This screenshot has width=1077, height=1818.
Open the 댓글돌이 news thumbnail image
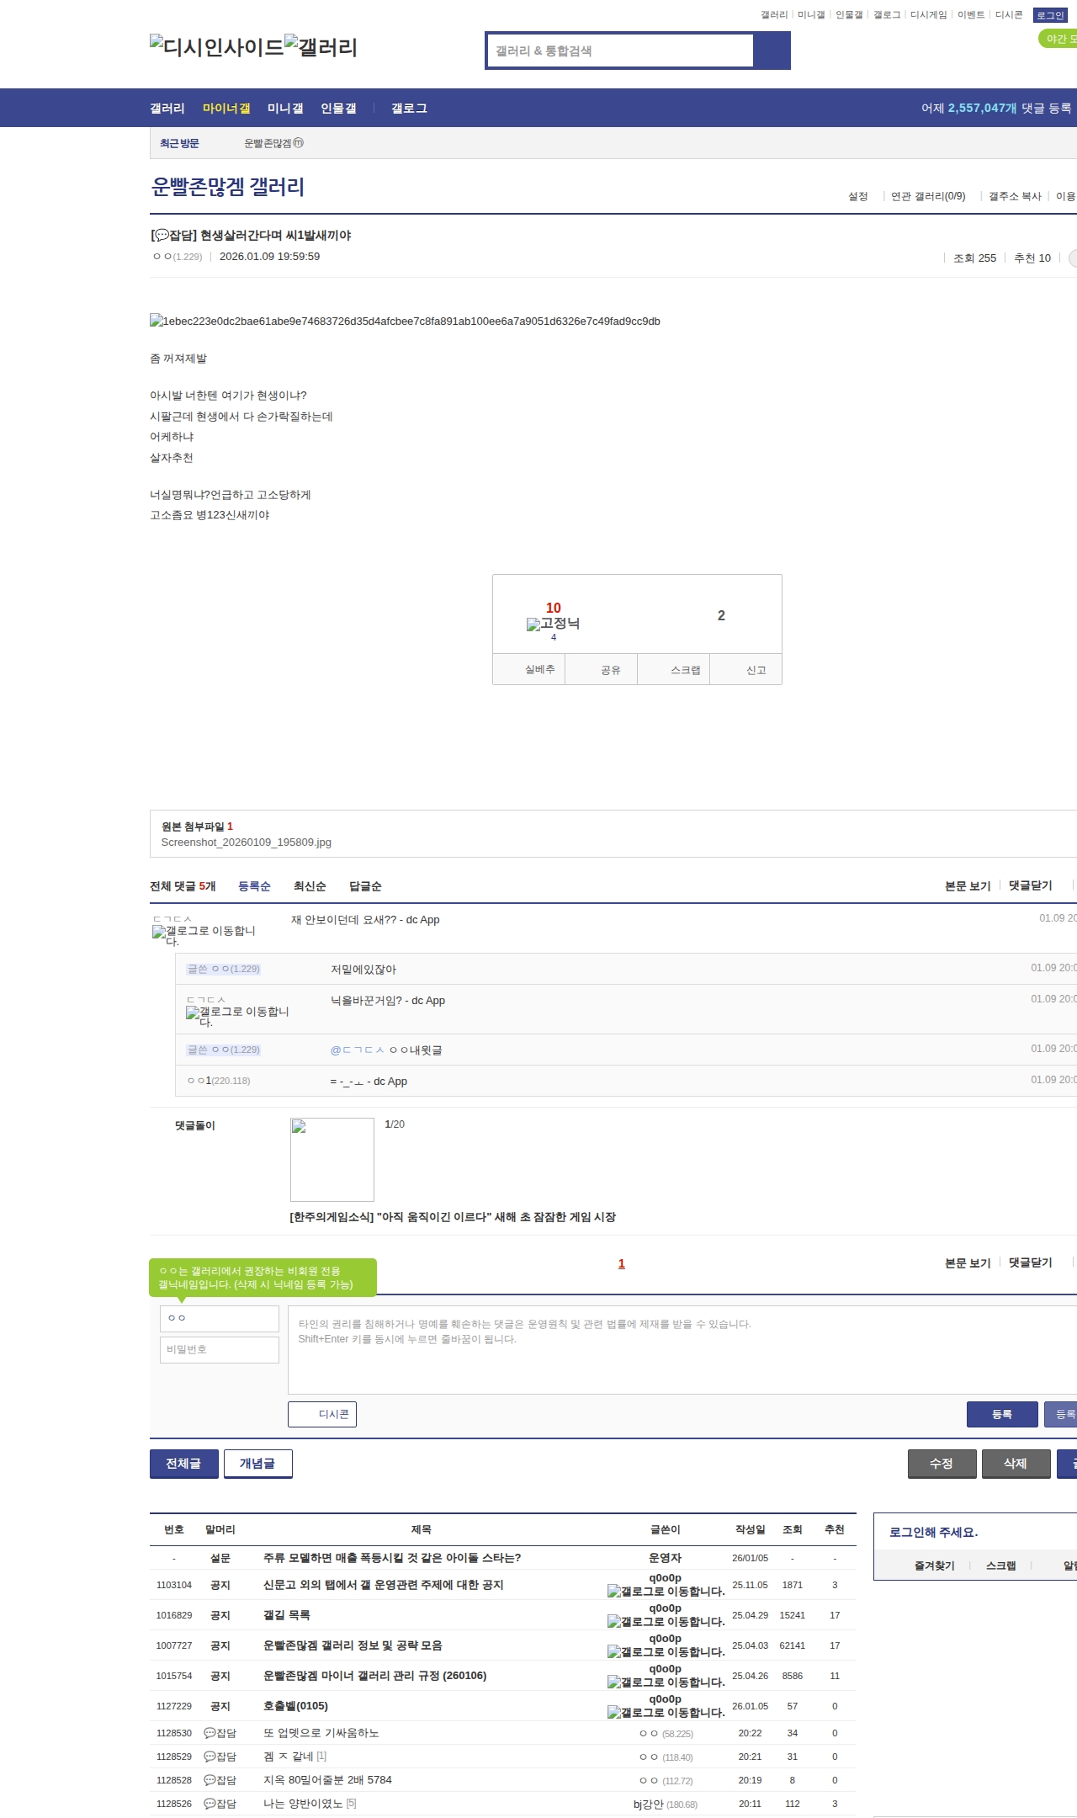pos(332,1159)
